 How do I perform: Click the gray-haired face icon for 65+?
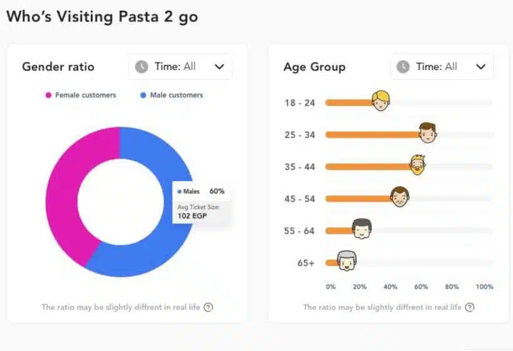coord(347,260)
